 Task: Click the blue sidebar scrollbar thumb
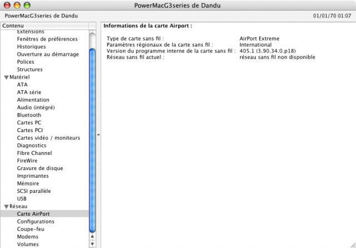click(92, 140)
